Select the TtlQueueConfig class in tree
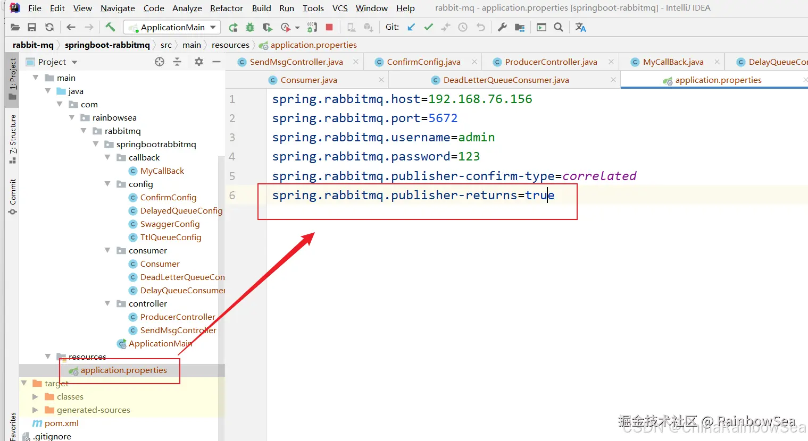 tap(170, 237)
